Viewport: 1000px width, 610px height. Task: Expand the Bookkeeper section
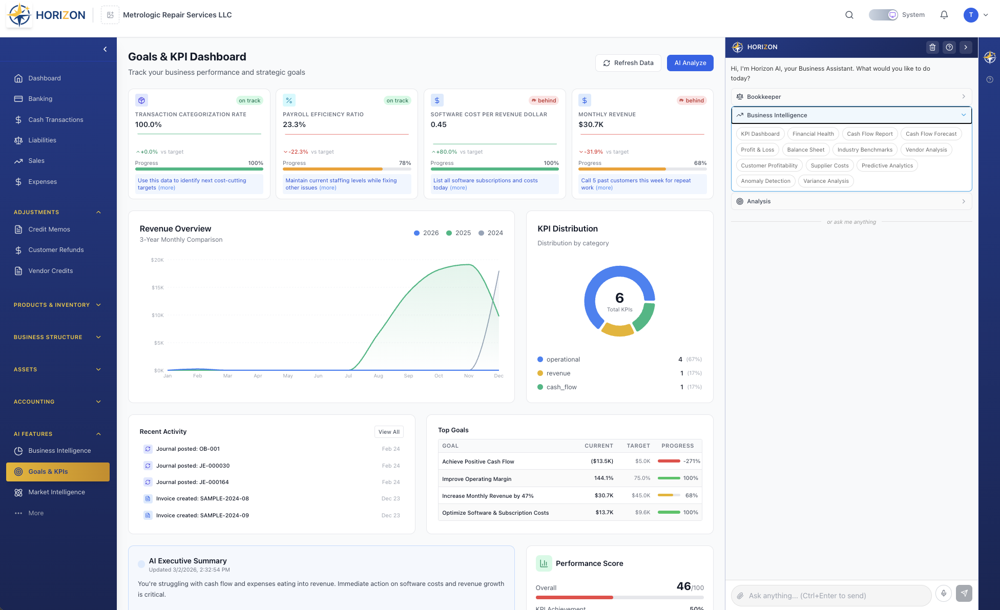tap(851, 96)
